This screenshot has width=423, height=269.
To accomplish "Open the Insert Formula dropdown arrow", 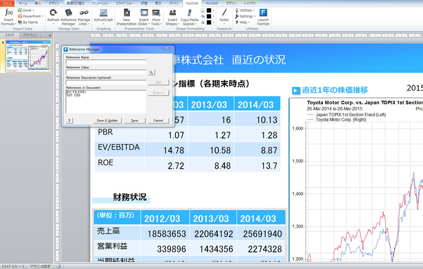I will (x=15, y=24).
